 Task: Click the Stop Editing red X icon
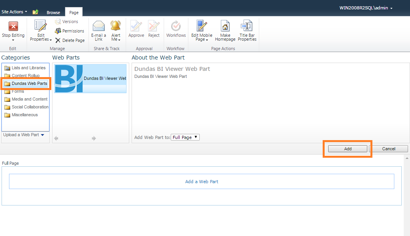coord(13,26)
